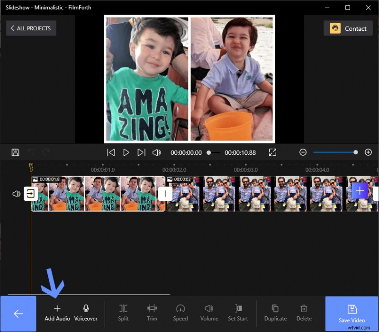Click the purple plus to add more clips
Screen dimensions: 379x332
pyautogui.click(x=359, y=191)
